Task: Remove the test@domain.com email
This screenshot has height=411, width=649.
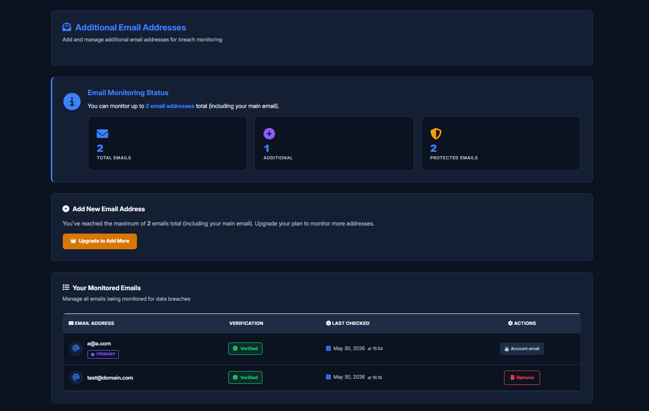Action: coord(522,378)
